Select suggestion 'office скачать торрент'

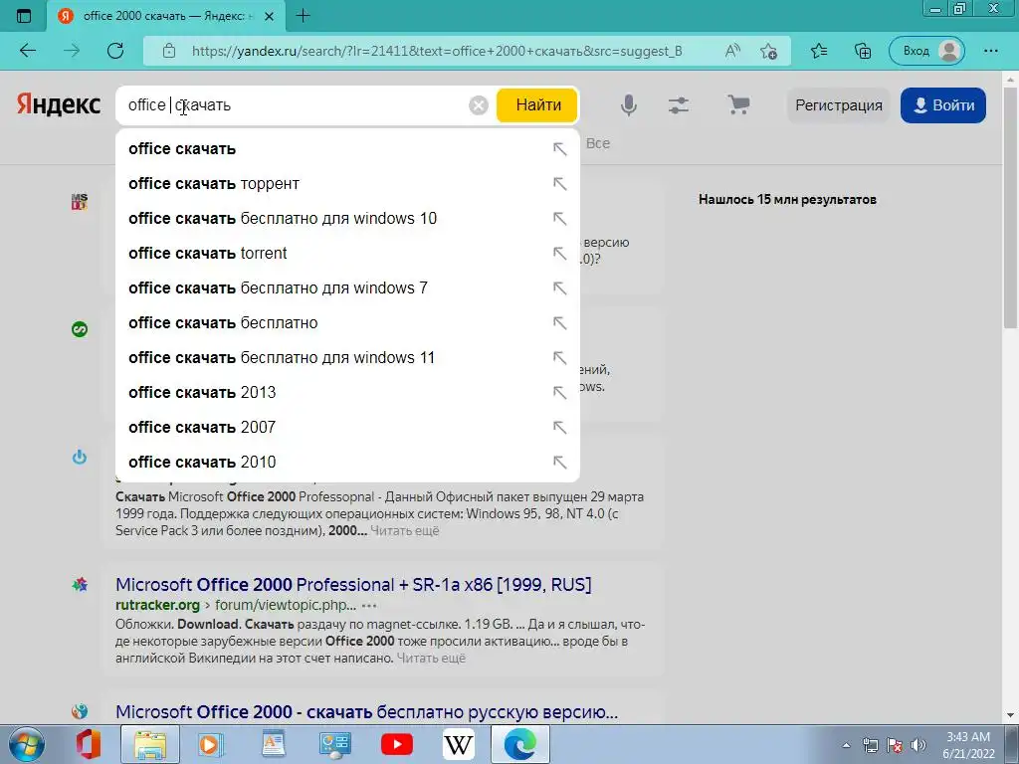[x=347, y=184]
